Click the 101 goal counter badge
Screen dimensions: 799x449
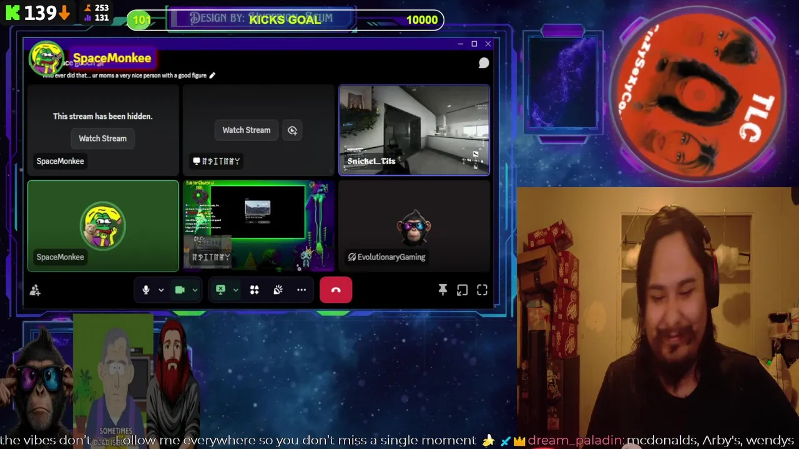point(142,20)
